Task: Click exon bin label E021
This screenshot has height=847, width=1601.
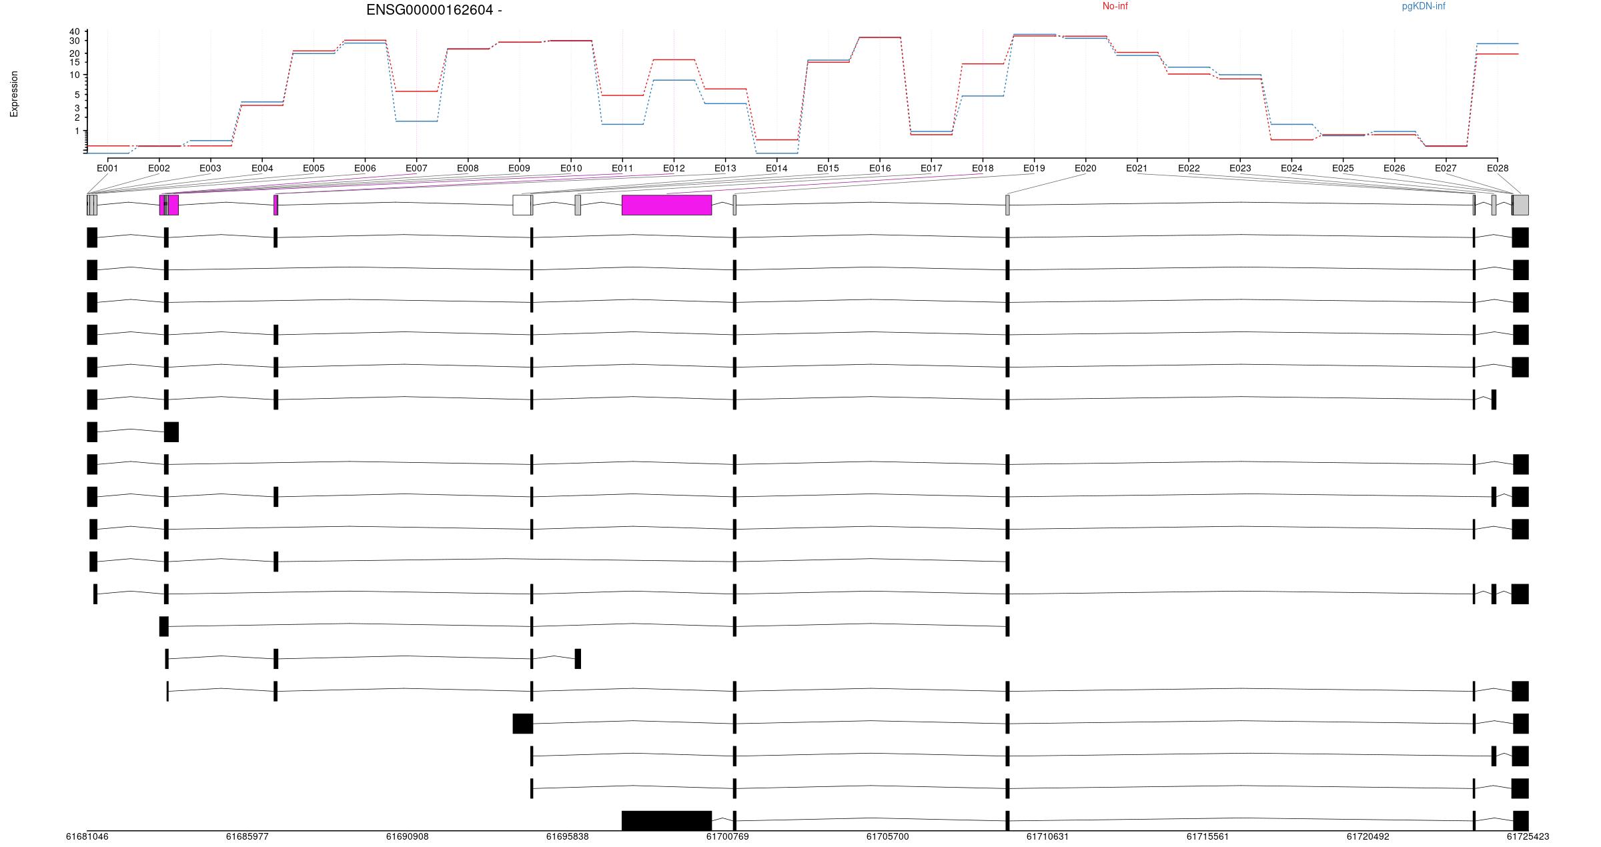Action: (1137, 169)
